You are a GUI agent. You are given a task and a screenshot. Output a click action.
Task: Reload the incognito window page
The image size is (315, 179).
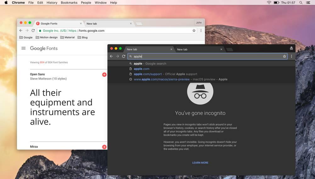124,56
